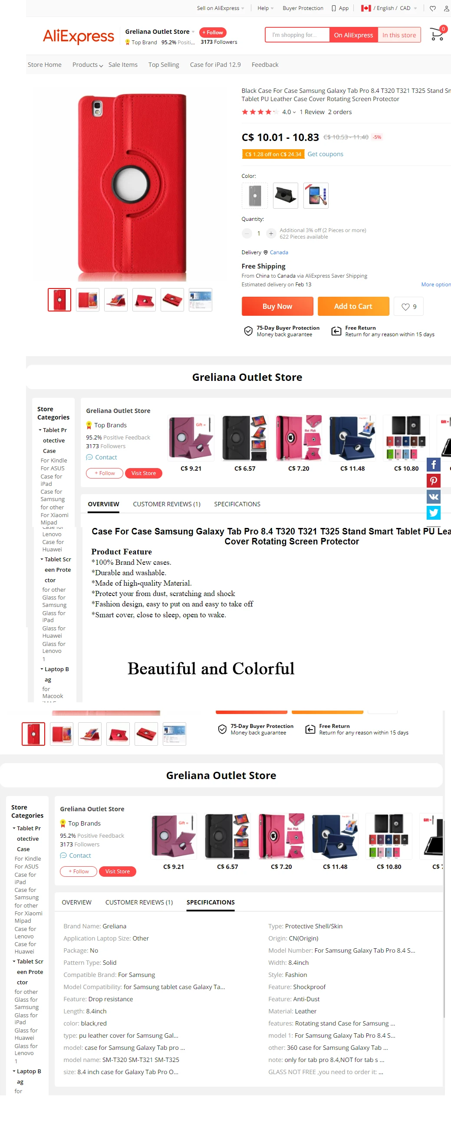Image resolution: width=451 pixels, height=1124 pixels.
Task: Go to Store Home
Action: 45,65
